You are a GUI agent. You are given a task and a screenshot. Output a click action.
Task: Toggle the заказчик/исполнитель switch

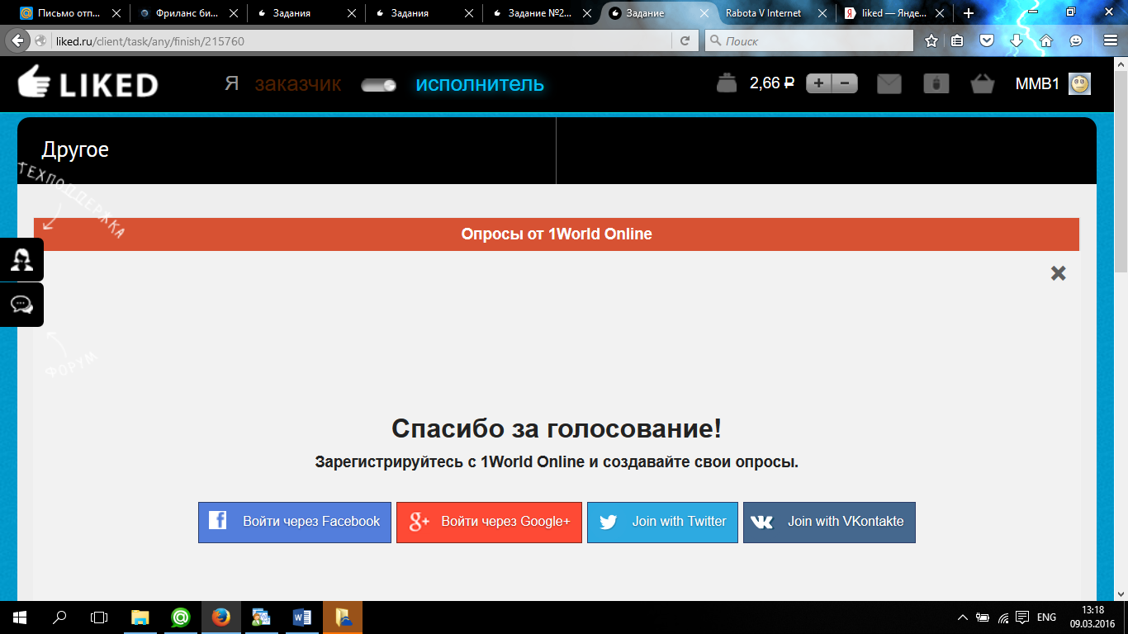click(x=379, y=84)
